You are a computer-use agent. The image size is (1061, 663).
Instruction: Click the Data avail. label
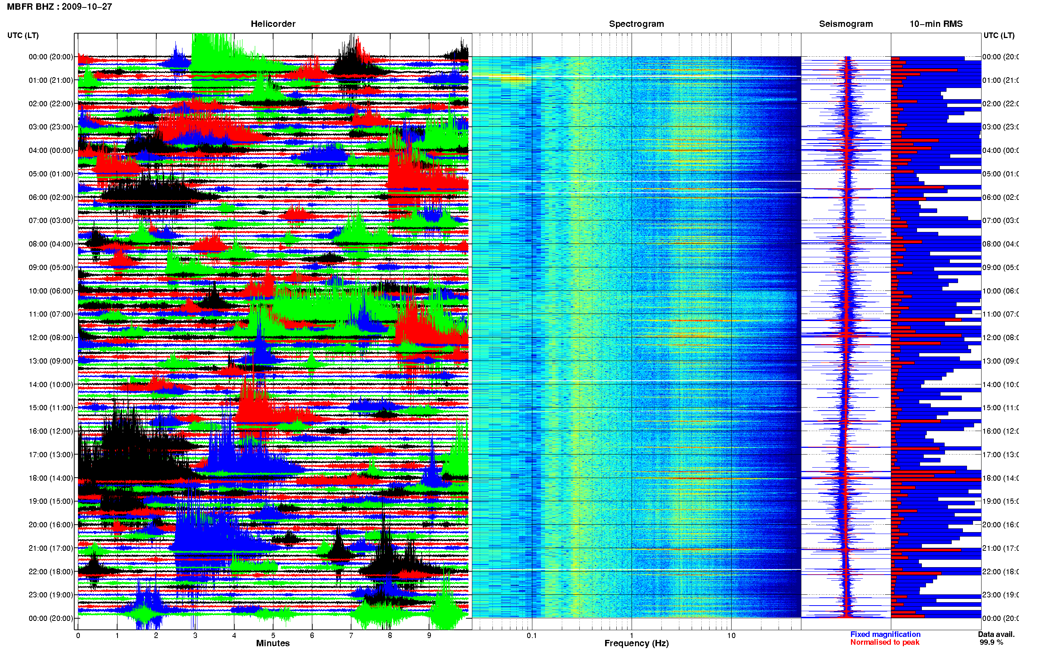(x=996, y=634)
